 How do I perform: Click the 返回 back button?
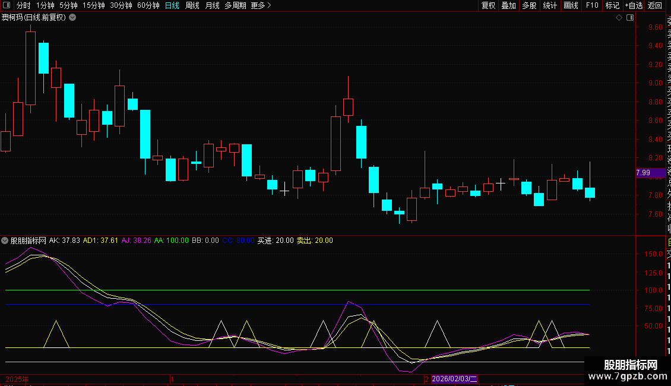point(655,5)
